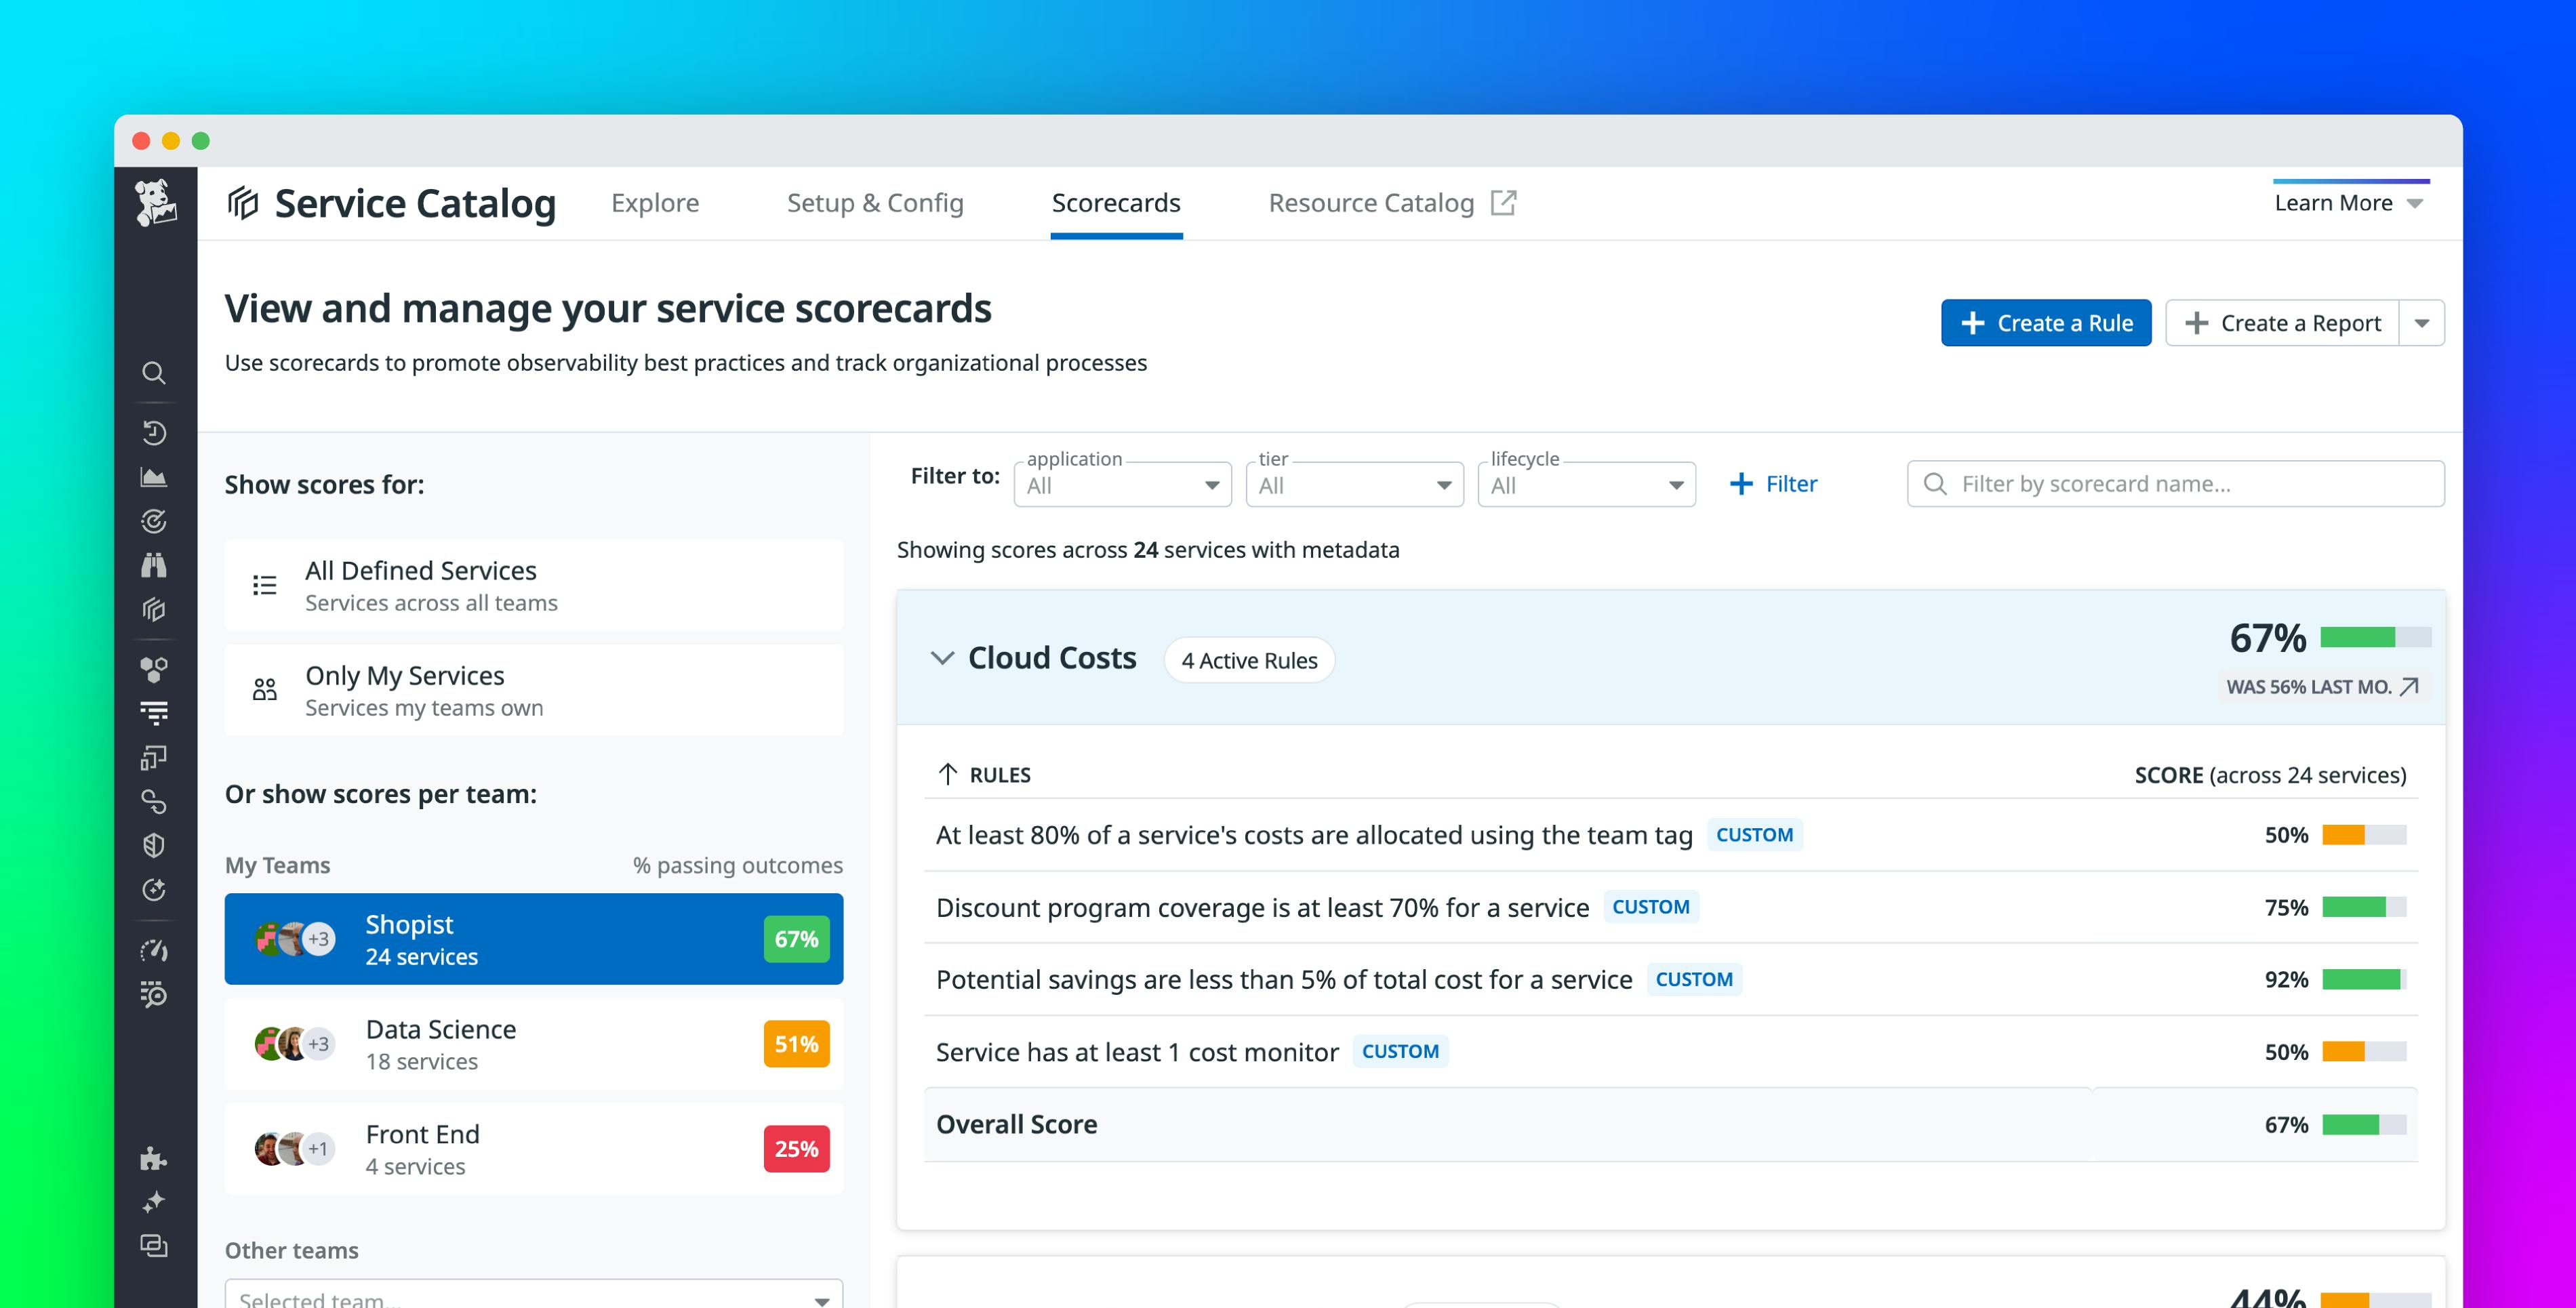Select the sparkles AI assistant icon in sidebar

pos(154,1201)
